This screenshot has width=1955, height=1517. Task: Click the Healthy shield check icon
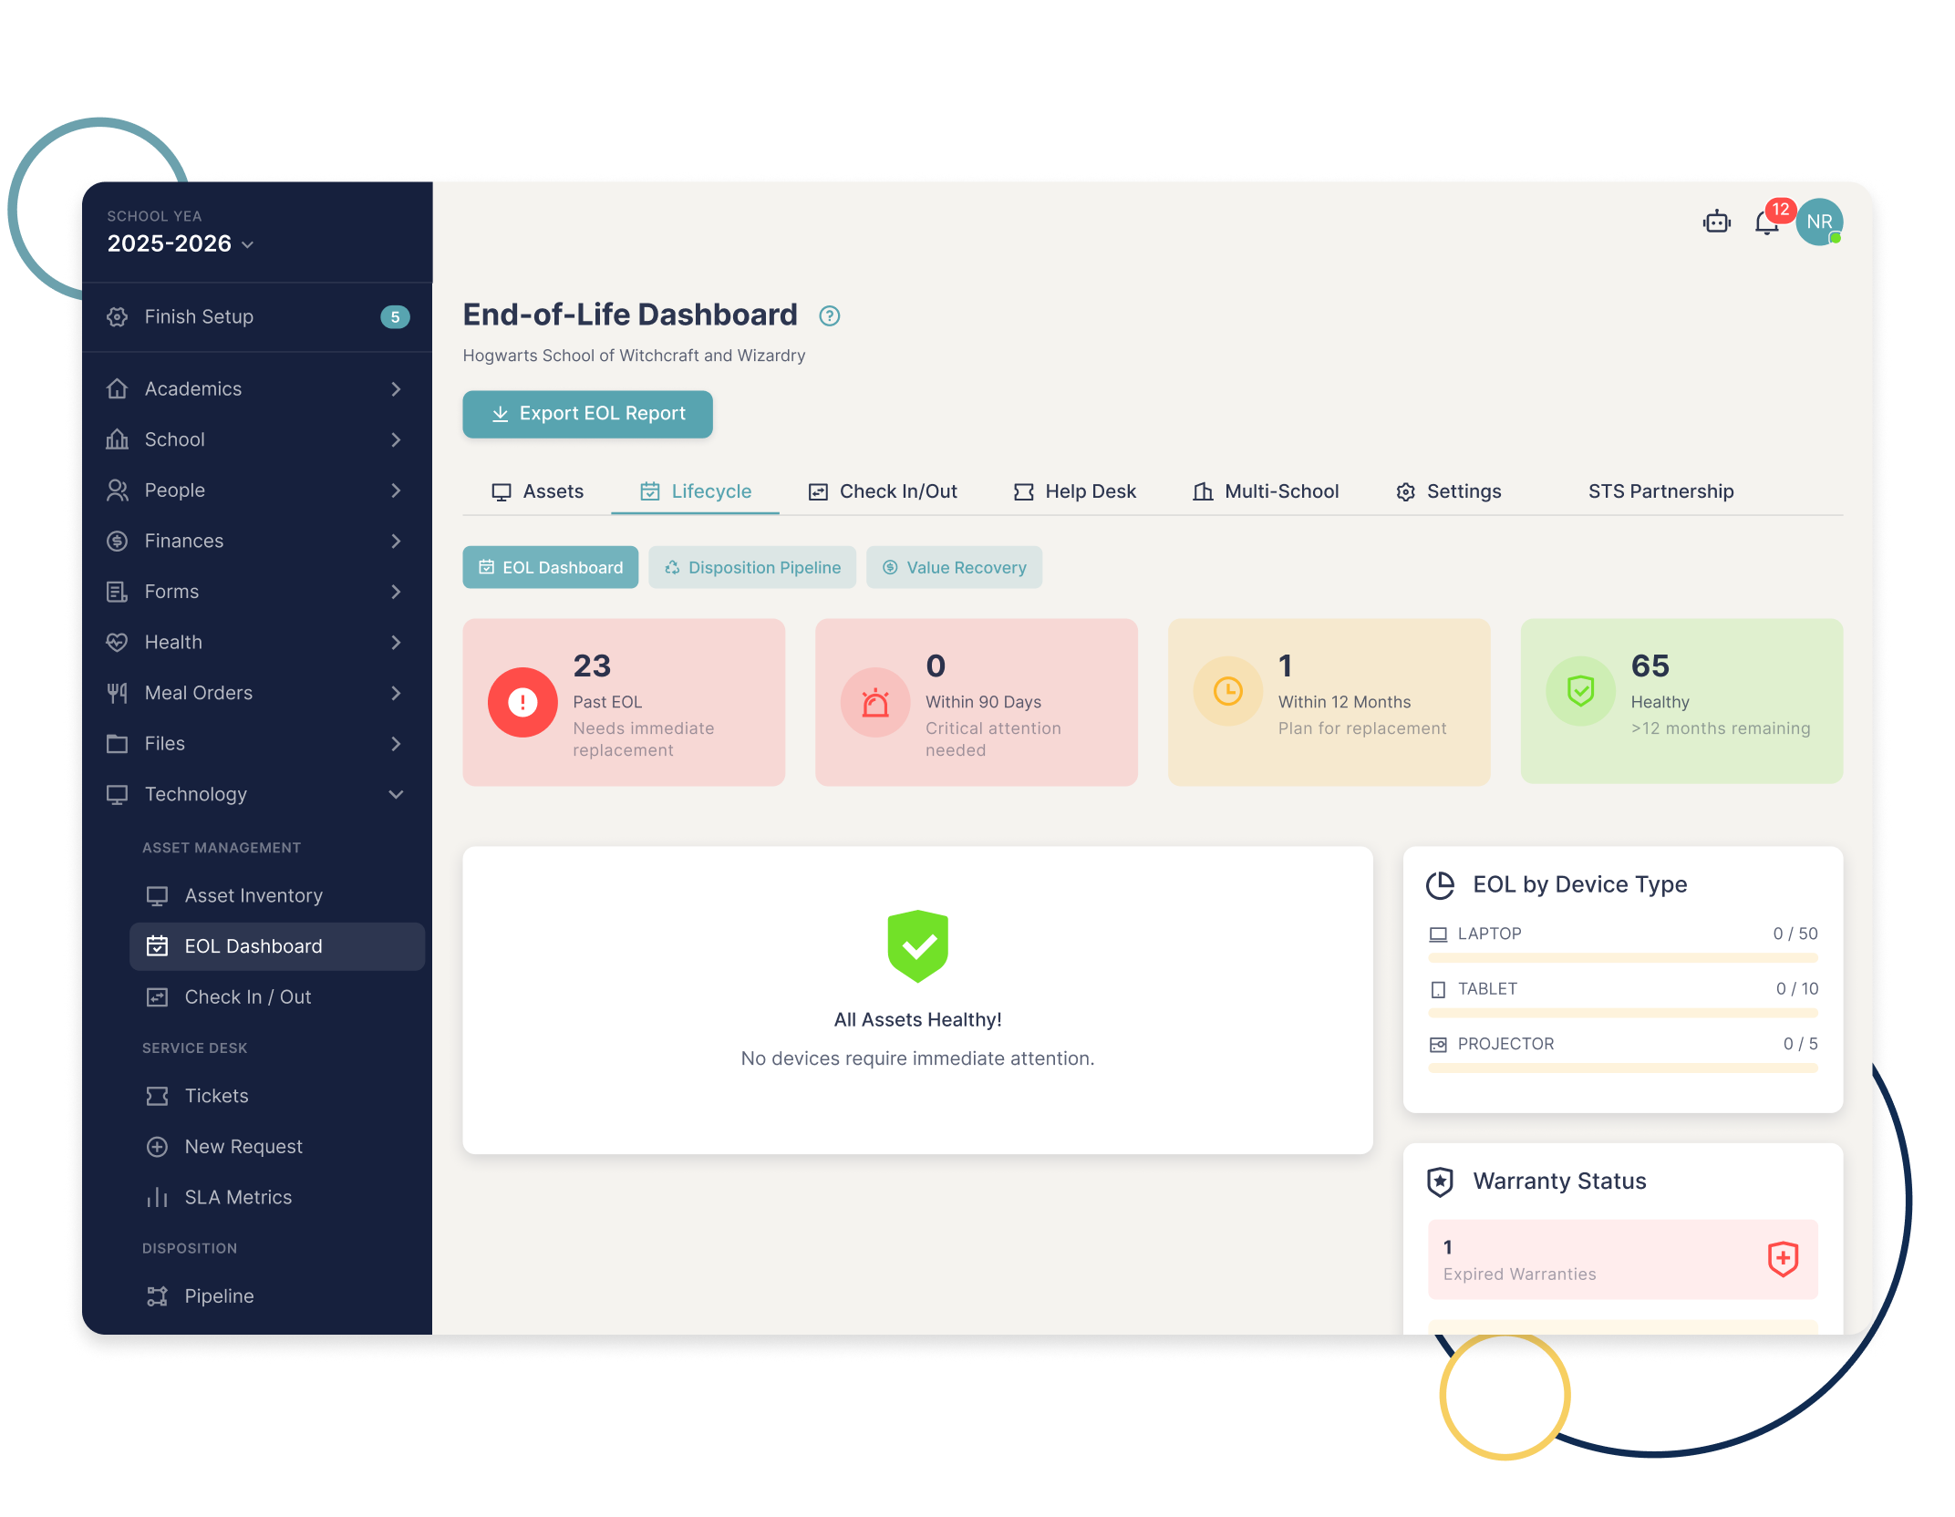click(x=1580, y=691)
